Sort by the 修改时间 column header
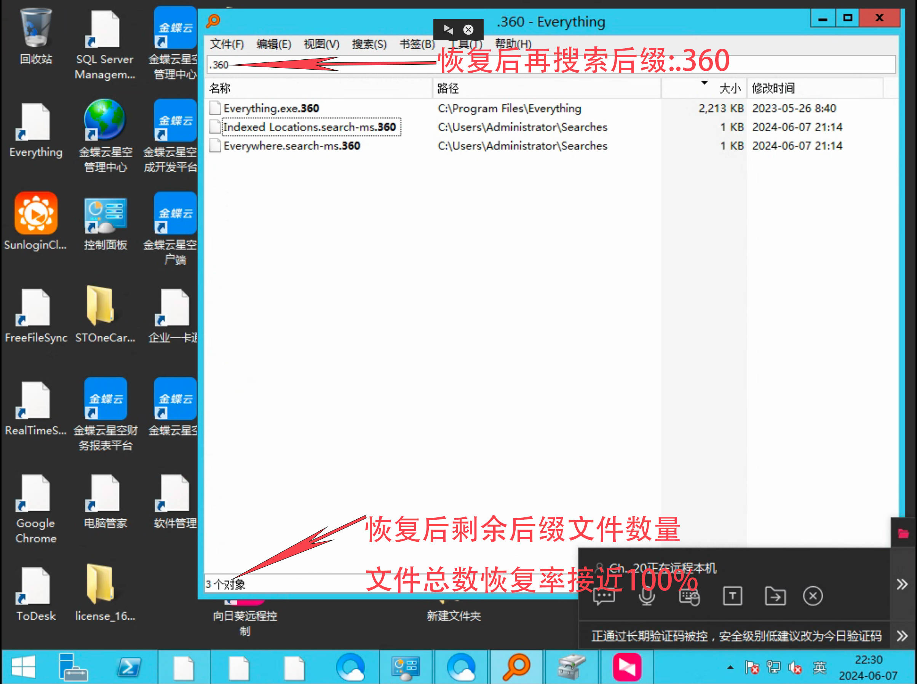 (x=815, y=88)
